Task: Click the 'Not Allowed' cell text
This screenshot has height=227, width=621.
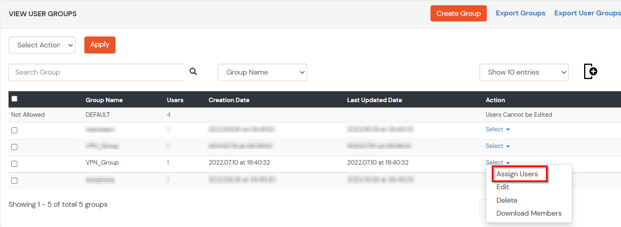Action: (28, 115)
